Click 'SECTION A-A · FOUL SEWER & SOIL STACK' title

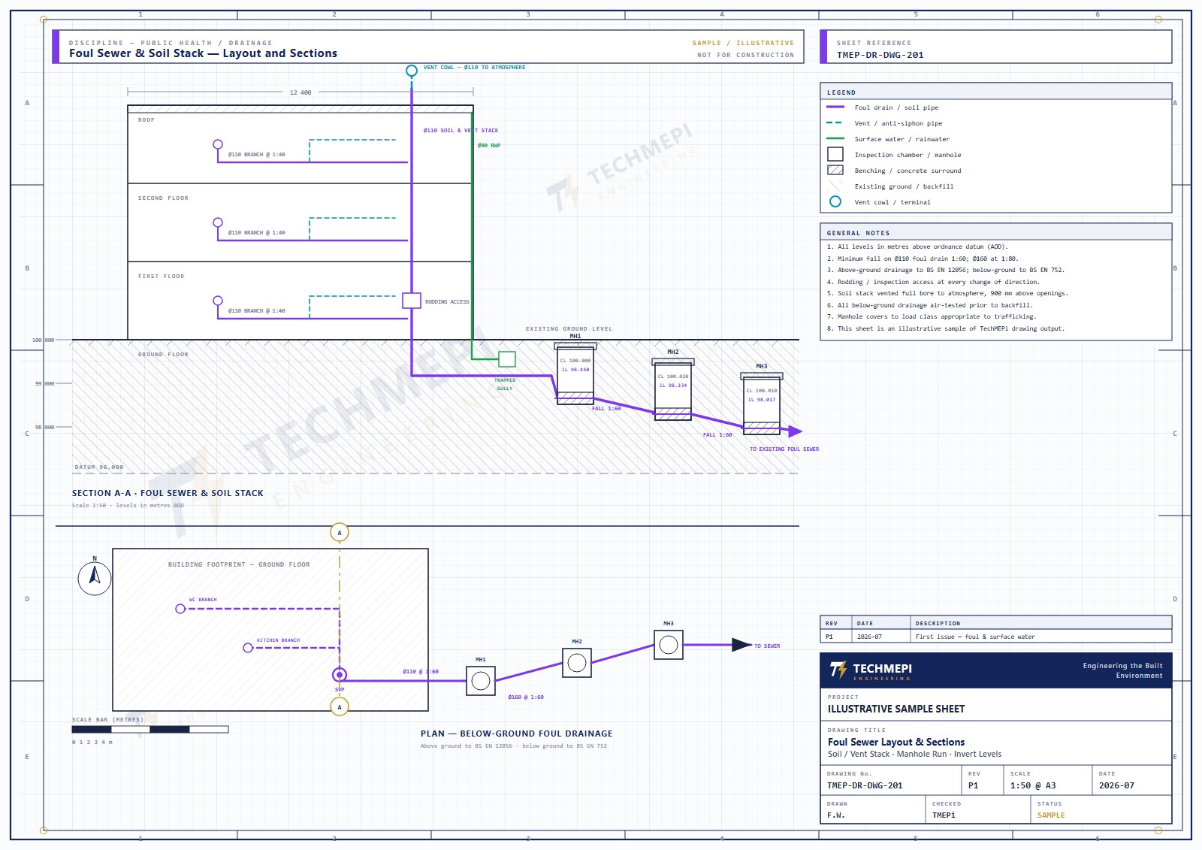(x=168, y=493)
